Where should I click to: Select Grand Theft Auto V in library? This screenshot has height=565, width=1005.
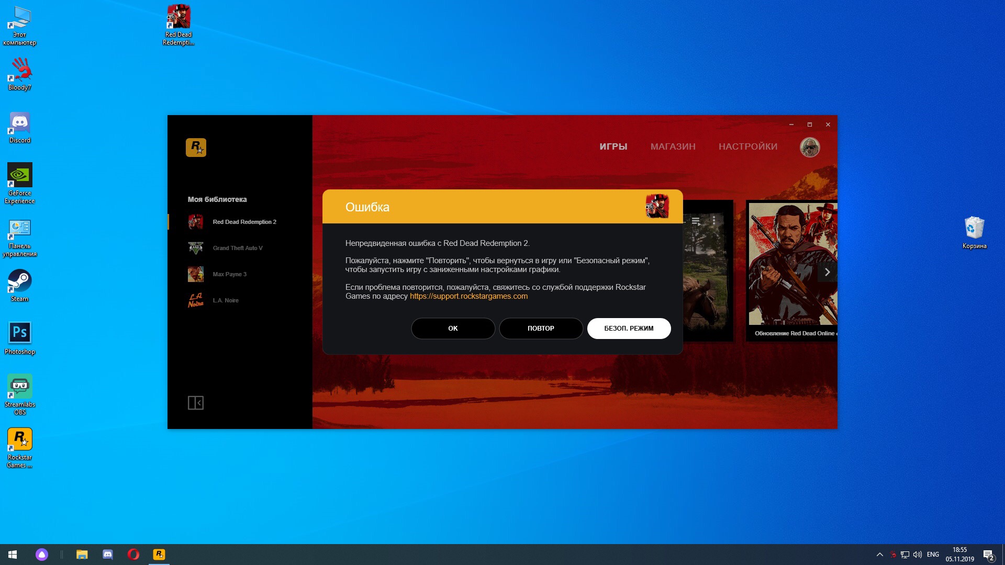tap(237, 248)
